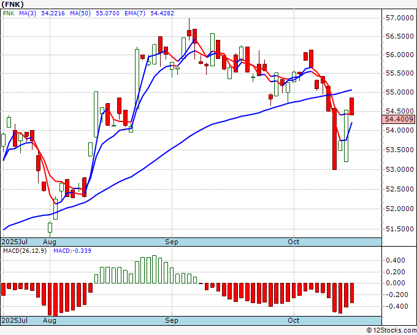Click Aug on the price chart time axis

(x=50, y=242)
